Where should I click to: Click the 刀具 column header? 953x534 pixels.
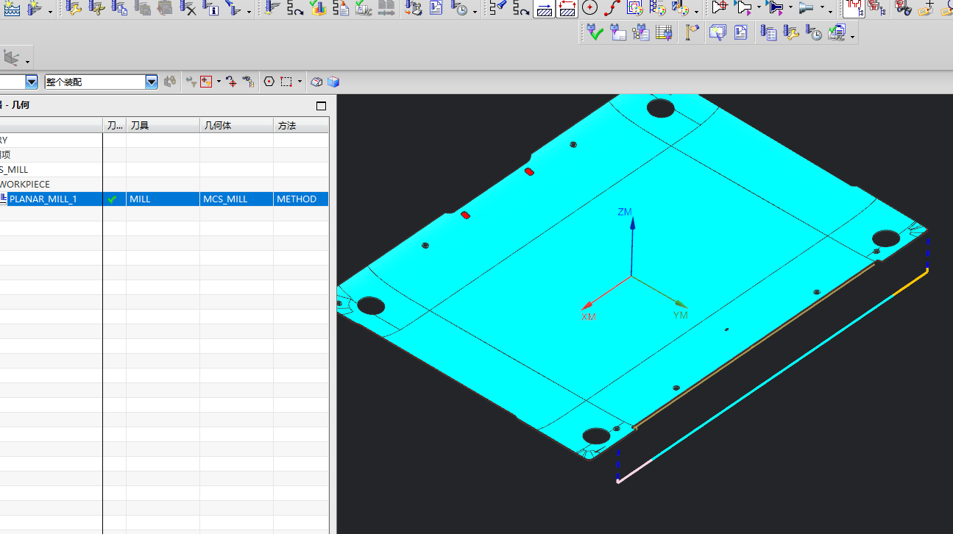pyautogui.click(x=162, y=126)
